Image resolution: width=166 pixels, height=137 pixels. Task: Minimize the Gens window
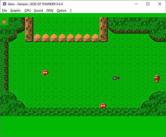click(136, 4)
